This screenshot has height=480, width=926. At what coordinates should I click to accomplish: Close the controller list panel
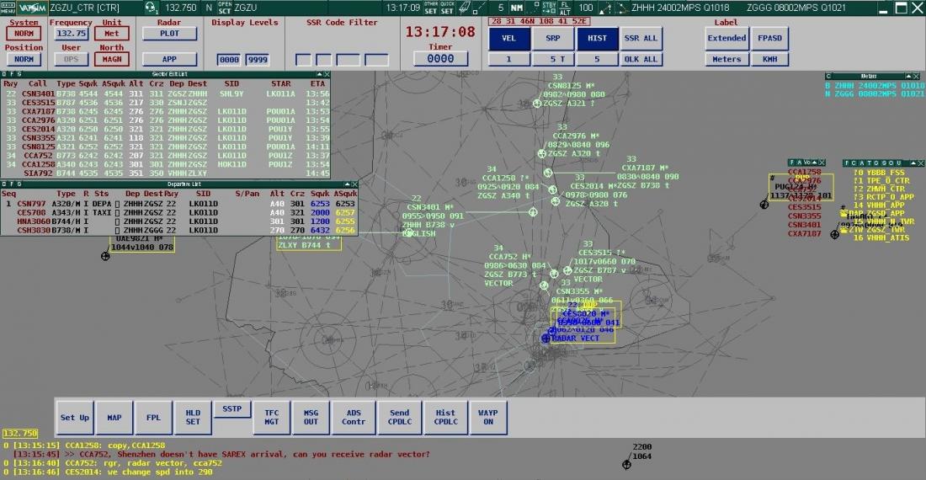[x=921, y=163]
